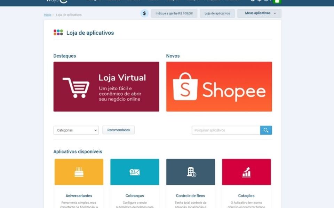Screen dimensions: 334x208
Task: Click the Shopee bag logo icon
Action: (x=185, y=86)
